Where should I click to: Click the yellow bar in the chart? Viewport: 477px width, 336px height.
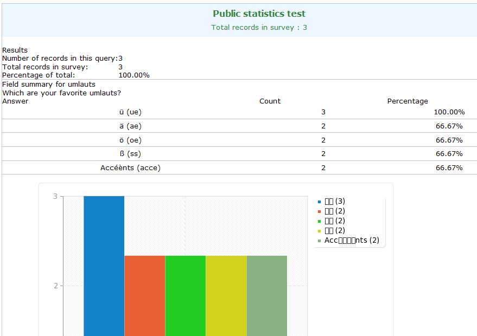coord(226,295)
